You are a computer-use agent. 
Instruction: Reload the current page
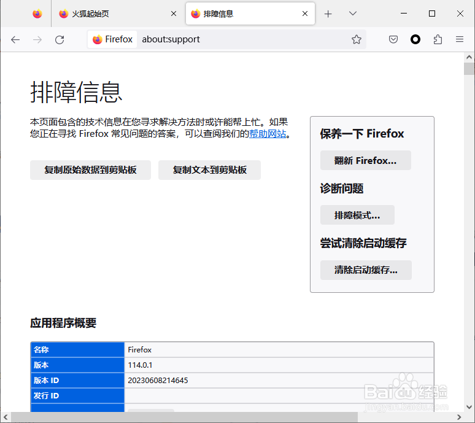[x=60, y=39]
